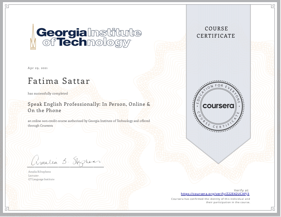The width and height of the screenshot is (281, 217).
Task: Click the Coursera identity confirmation statement
Action: coord(211,201)
